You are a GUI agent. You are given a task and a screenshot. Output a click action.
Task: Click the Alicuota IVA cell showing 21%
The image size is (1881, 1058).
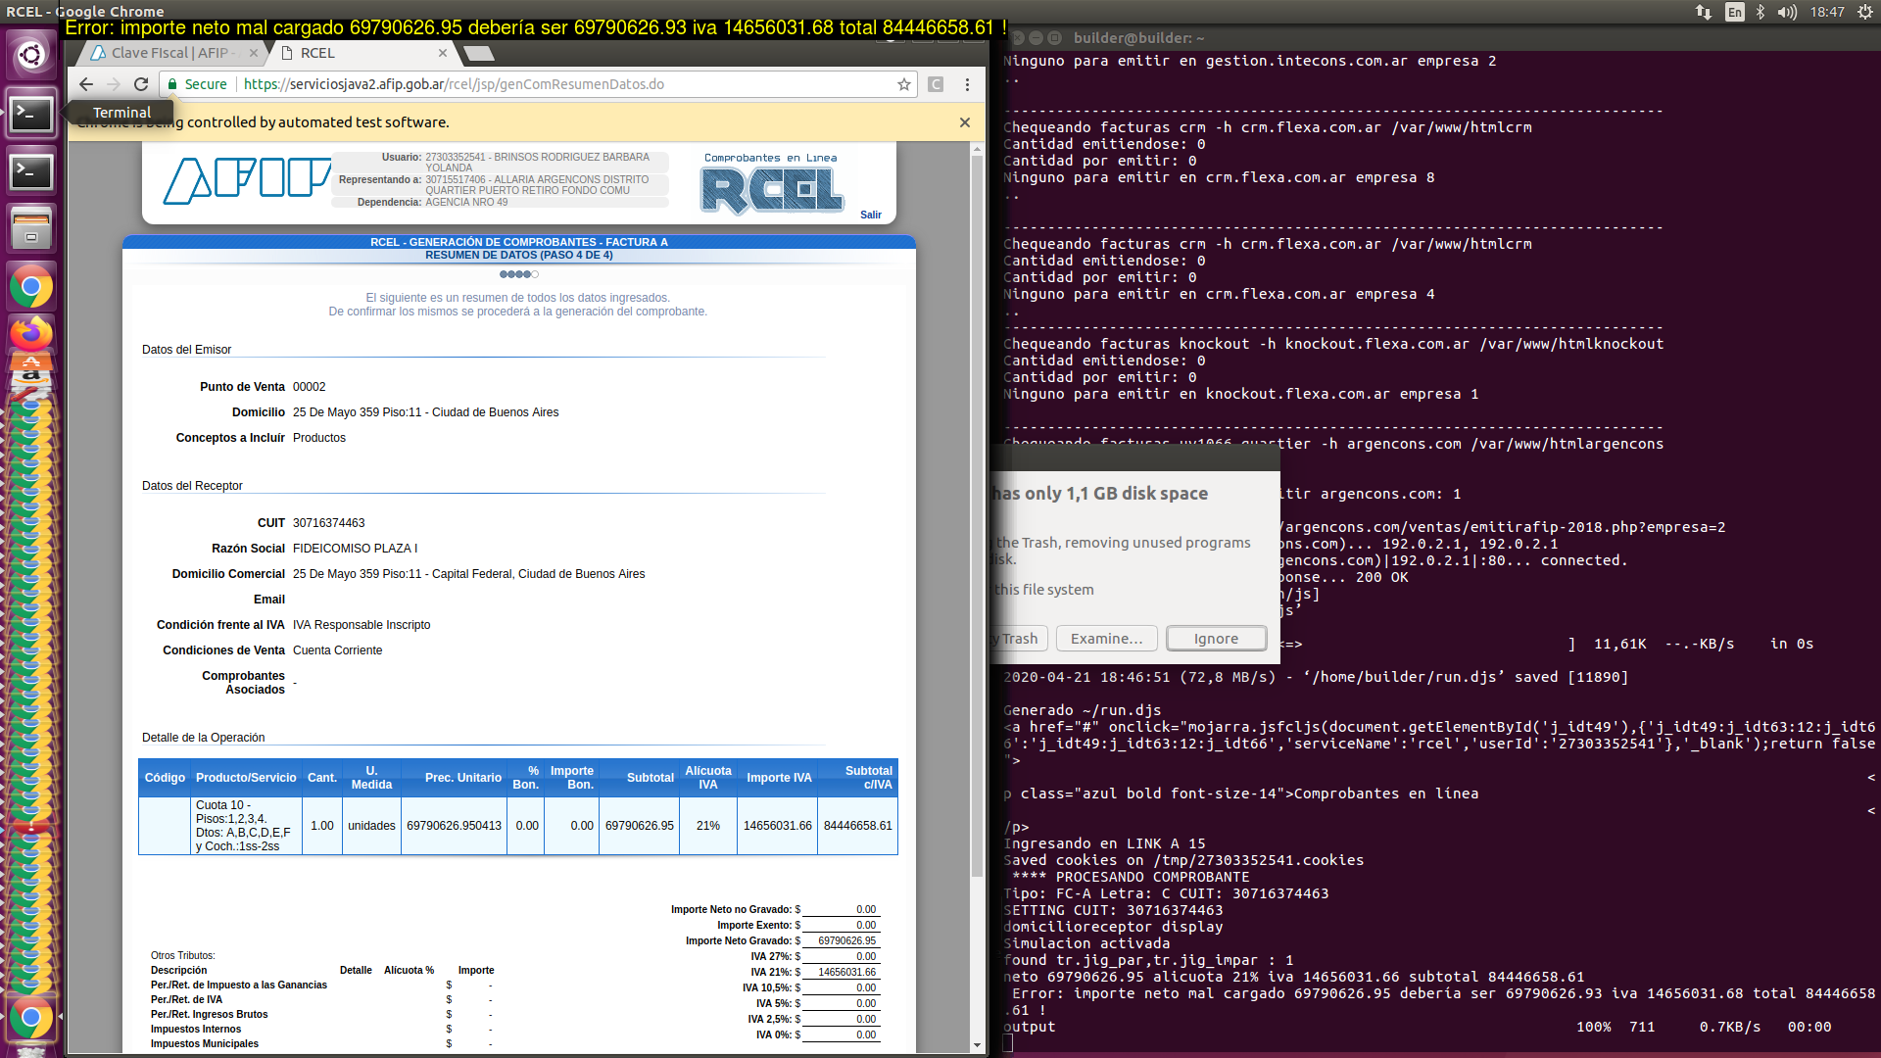707,826
